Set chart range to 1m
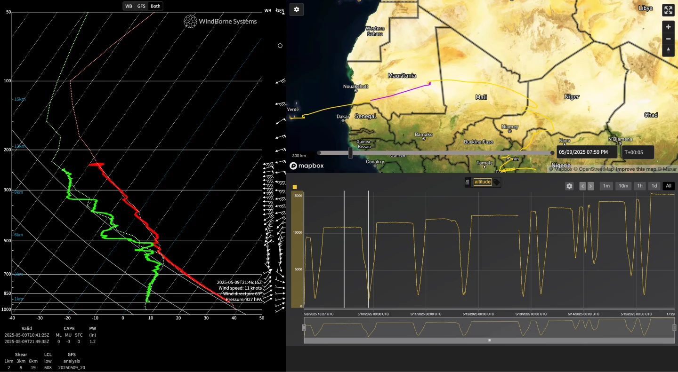 [x=606, y=186]
